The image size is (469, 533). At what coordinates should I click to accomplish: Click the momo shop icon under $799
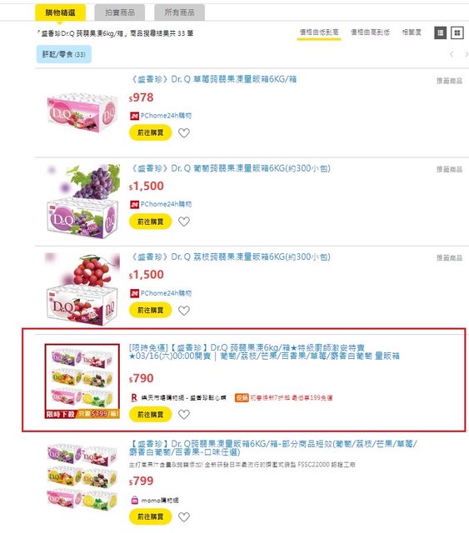point(134,500)
